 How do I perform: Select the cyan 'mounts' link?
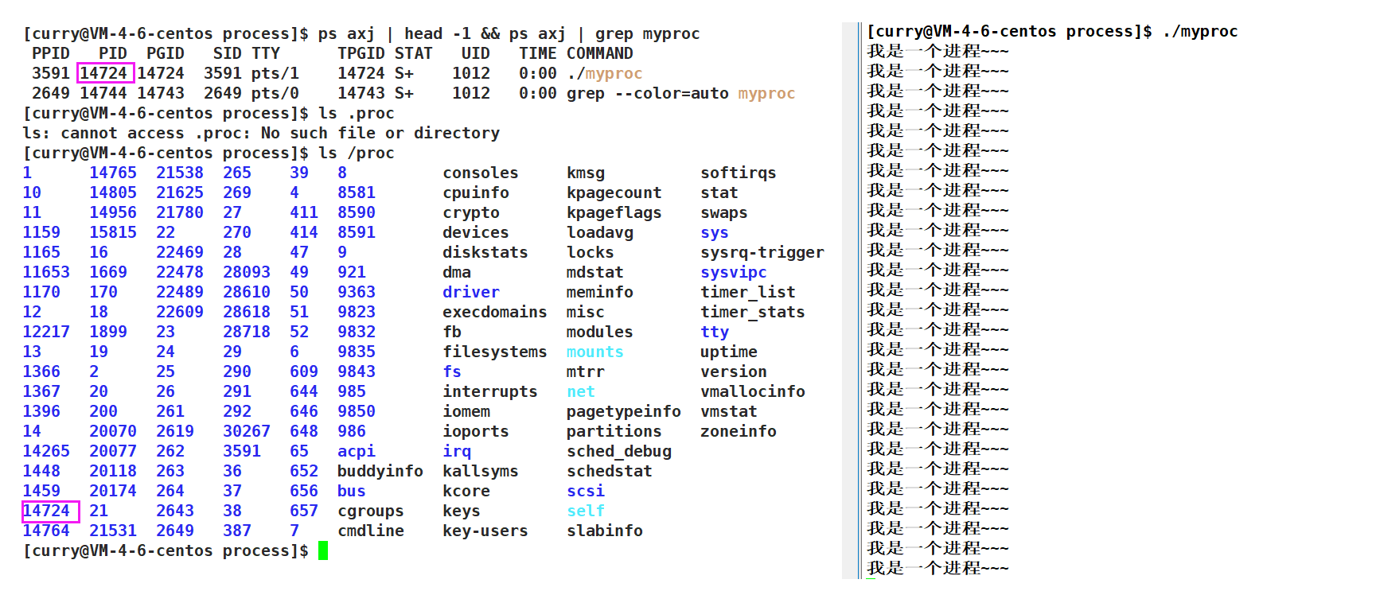tap(594, 352)
